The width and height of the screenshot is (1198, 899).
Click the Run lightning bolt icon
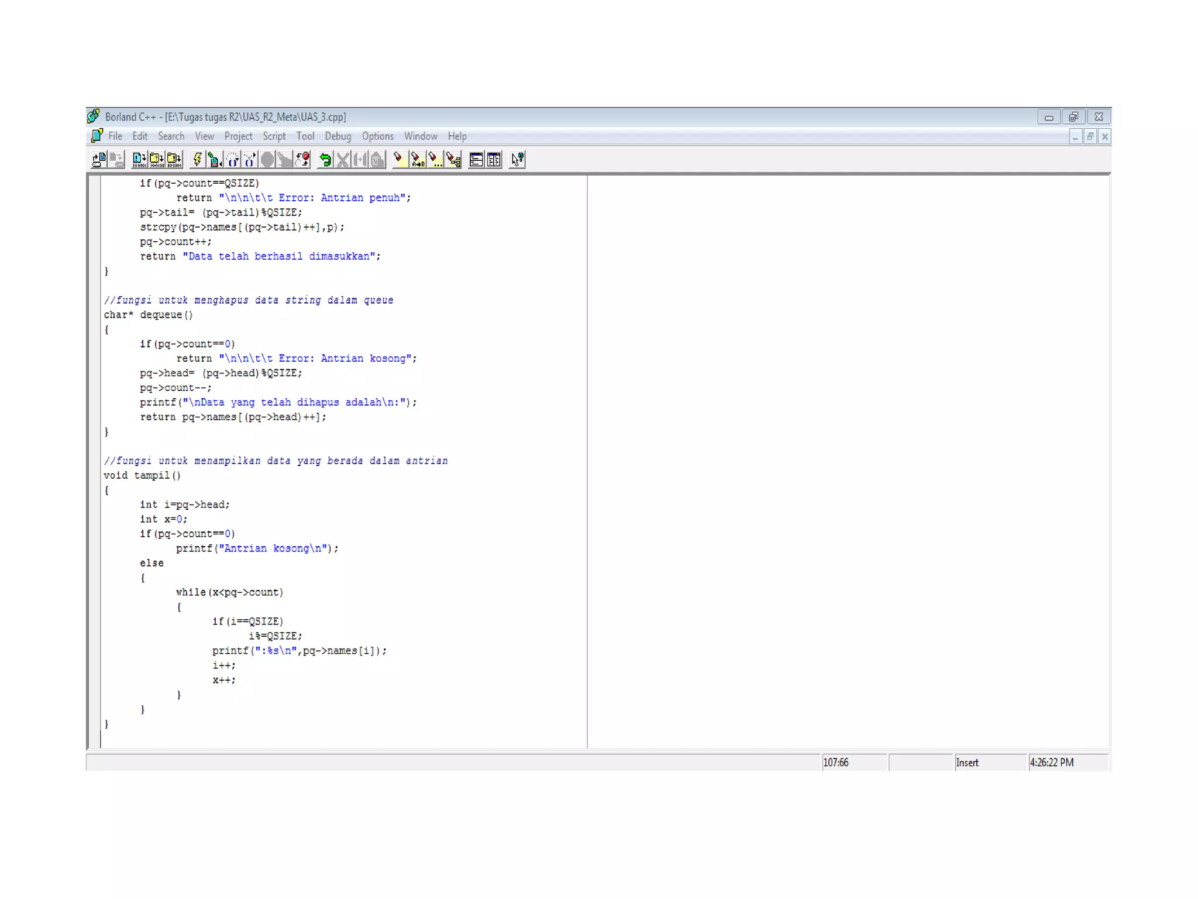click(x=198, y=160)
